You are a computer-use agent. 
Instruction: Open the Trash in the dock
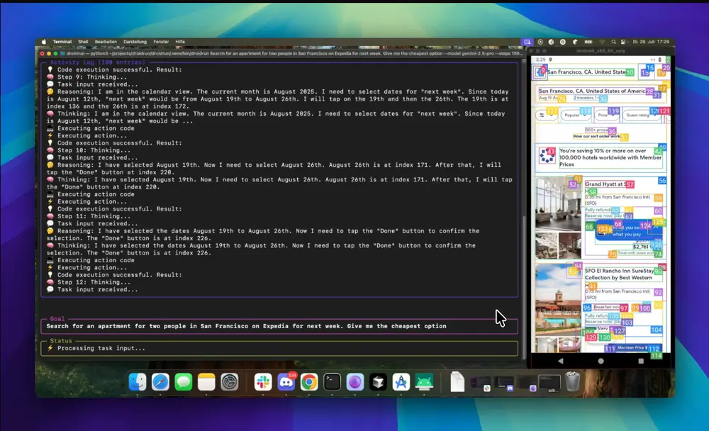573,382
